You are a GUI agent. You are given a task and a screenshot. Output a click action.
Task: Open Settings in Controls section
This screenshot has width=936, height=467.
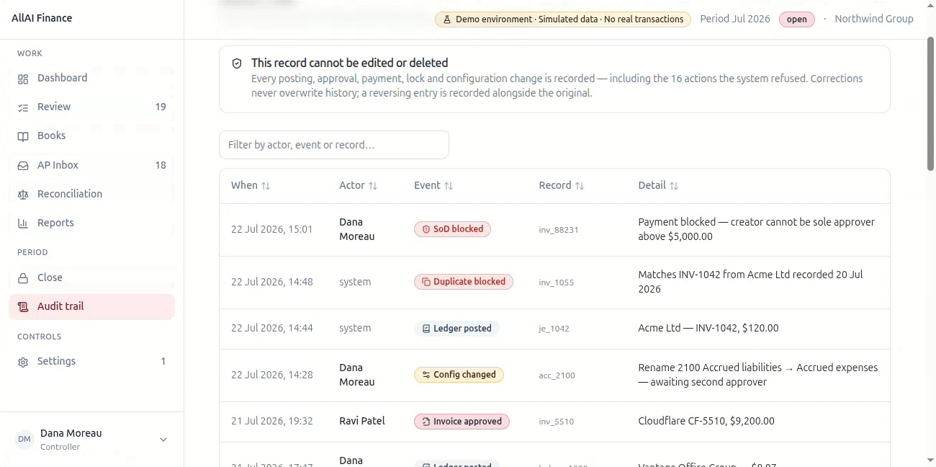pos(91,361)
